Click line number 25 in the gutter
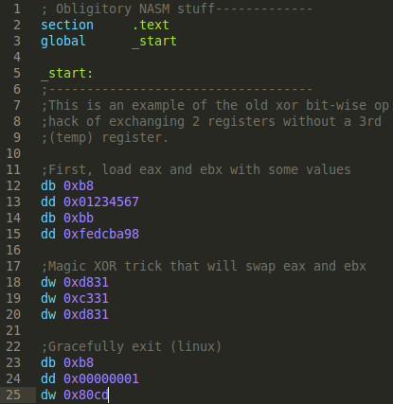 (x=13, y=395)
